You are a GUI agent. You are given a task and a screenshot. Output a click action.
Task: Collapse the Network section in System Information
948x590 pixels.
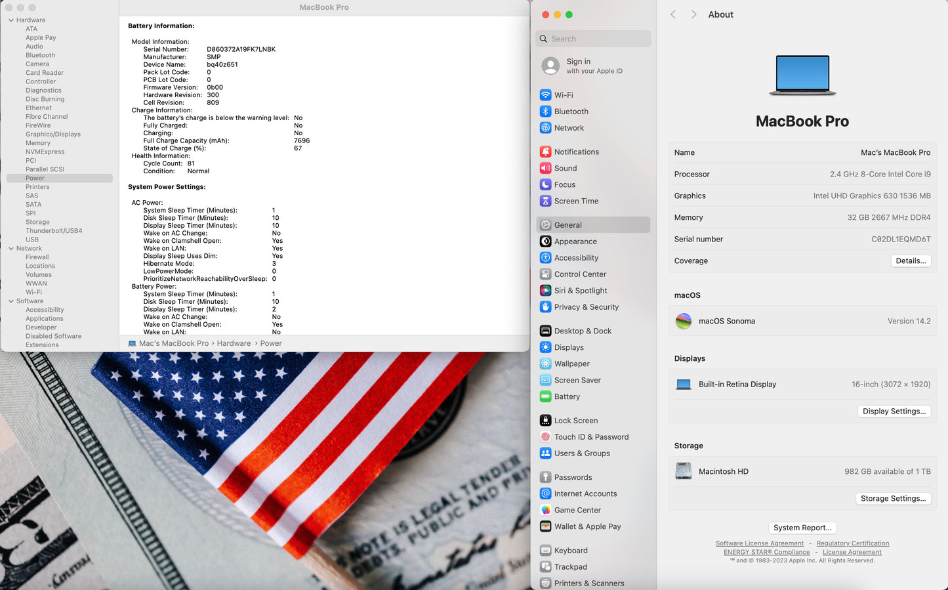click(x=11, y=249)
